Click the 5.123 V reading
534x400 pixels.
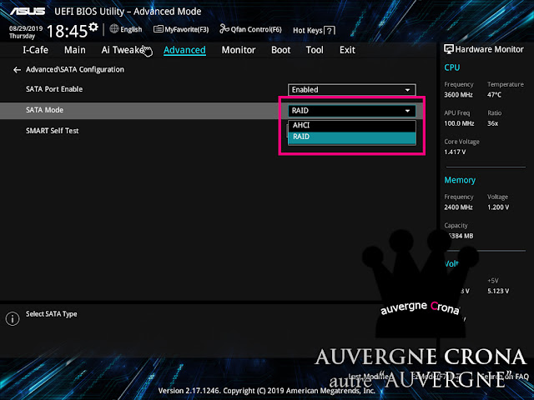coord(498,291)
